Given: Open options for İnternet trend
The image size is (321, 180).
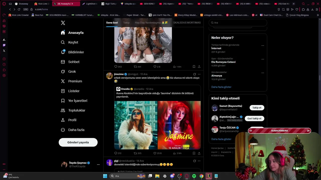Looking at the screenshot, I should (x=263, y=45).
